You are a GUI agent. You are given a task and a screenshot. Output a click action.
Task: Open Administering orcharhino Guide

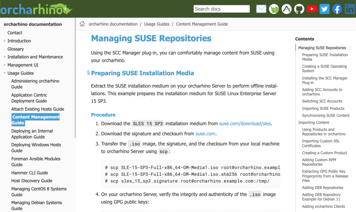point(35,84)
